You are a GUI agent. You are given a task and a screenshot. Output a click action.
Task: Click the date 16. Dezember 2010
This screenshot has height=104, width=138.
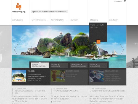(99, 89)
